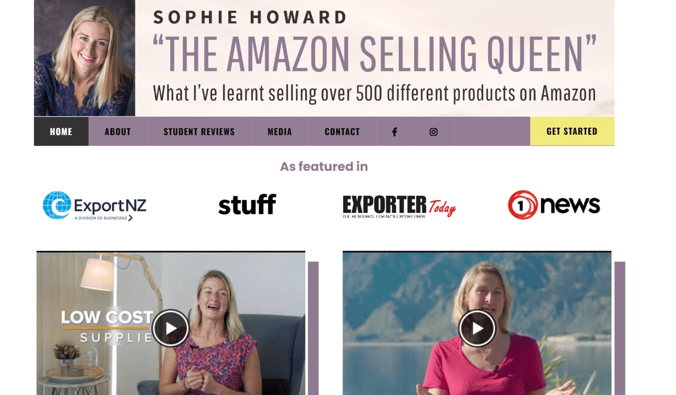Click the ExportNZ globe logo
This screenshot has width=676, height=395.
[94, 205]
